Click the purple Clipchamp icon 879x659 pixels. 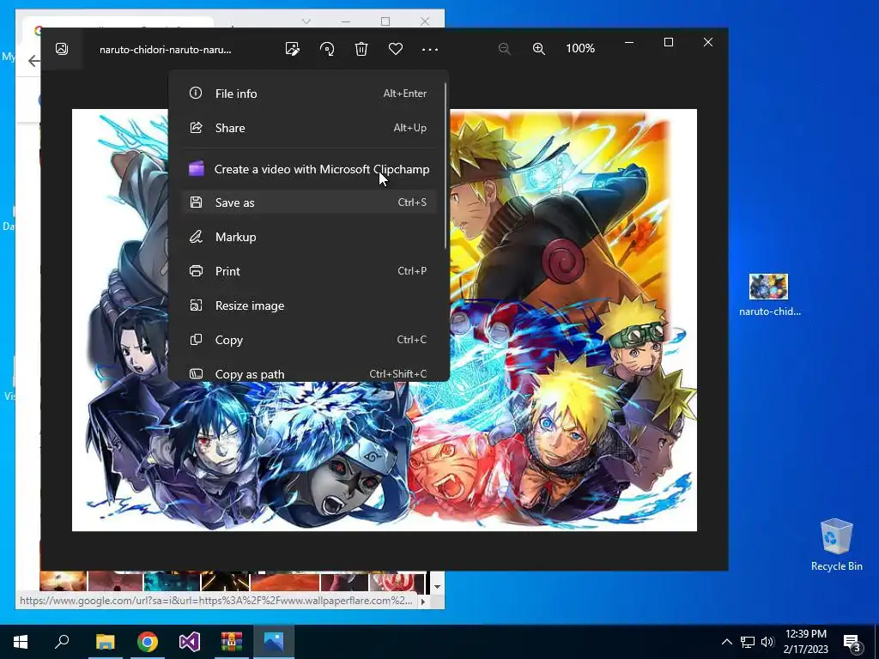197,168
